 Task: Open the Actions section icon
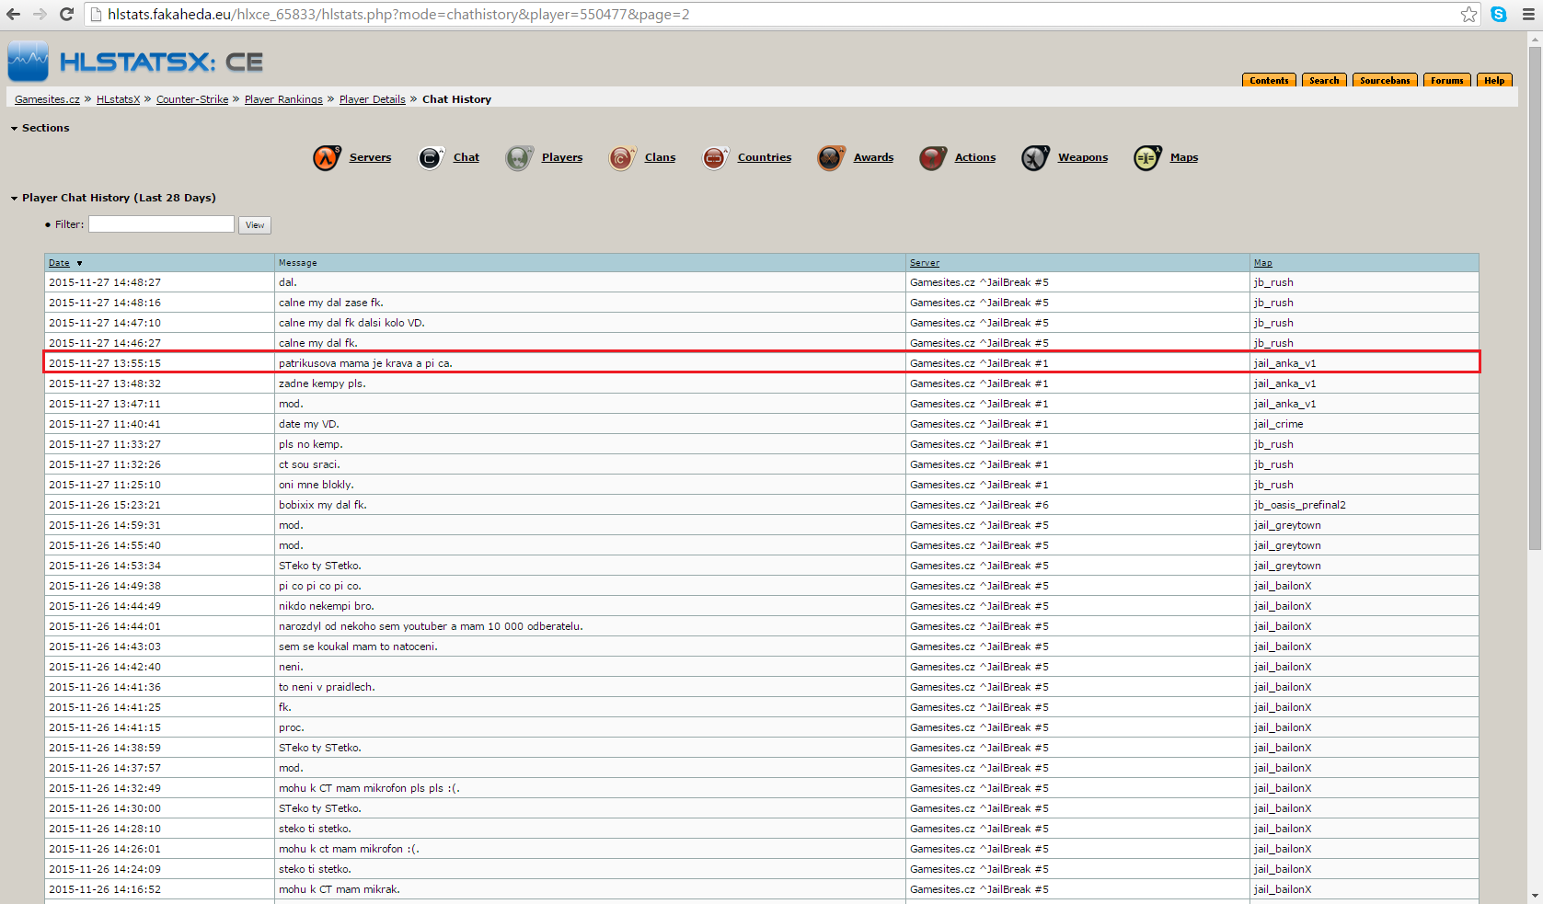(x=932, y=158)
